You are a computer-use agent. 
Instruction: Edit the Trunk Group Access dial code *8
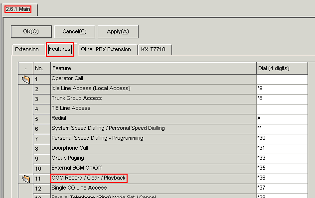point(282,99)
